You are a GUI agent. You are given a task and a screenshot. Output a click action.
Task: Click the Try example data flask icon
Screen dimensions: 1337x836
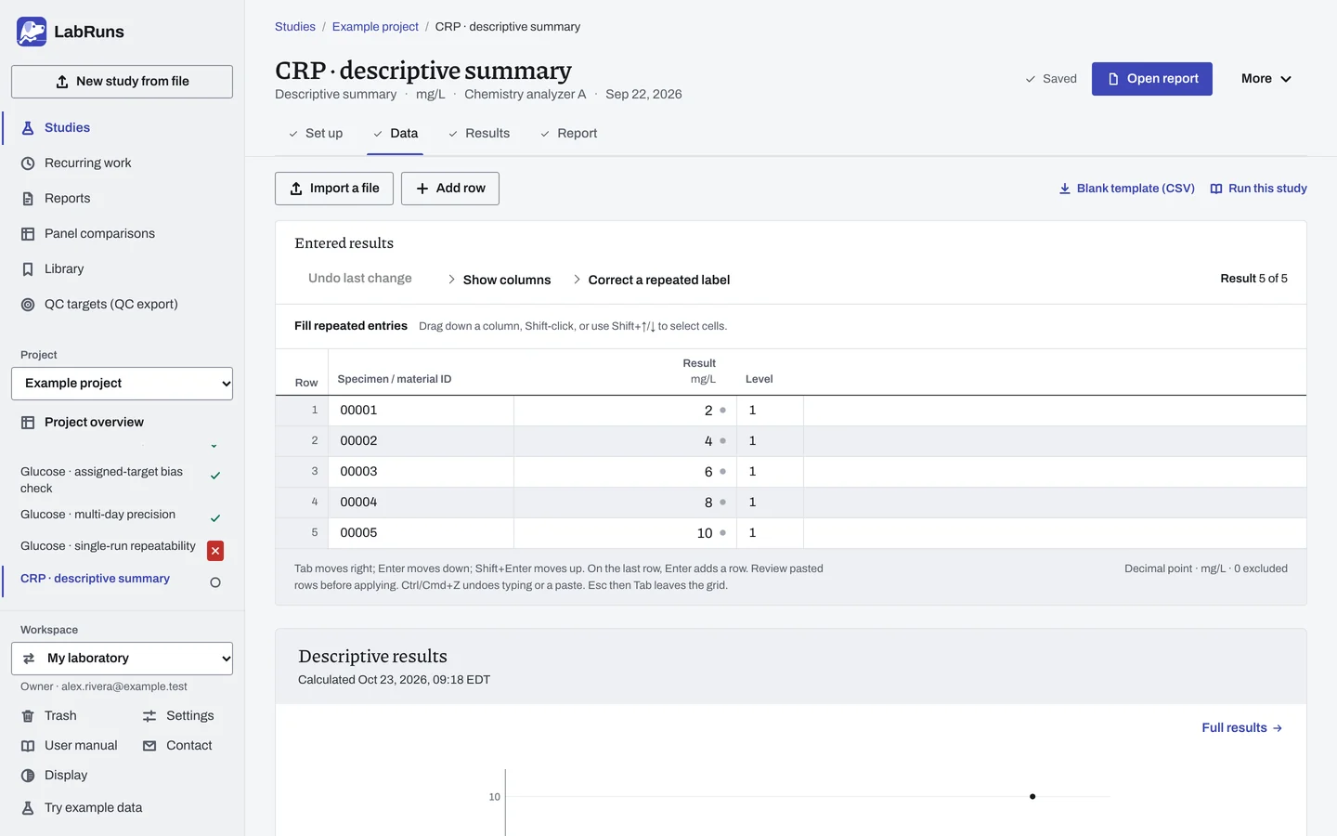point(28,808)
